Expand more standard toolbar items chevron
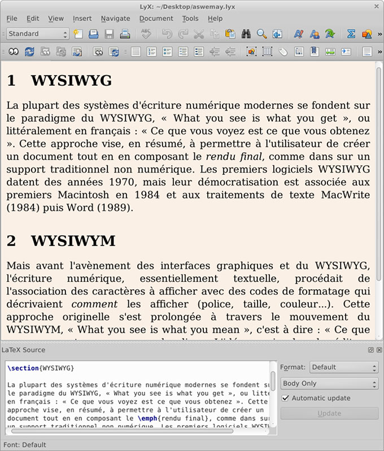 tap(379, 34)
